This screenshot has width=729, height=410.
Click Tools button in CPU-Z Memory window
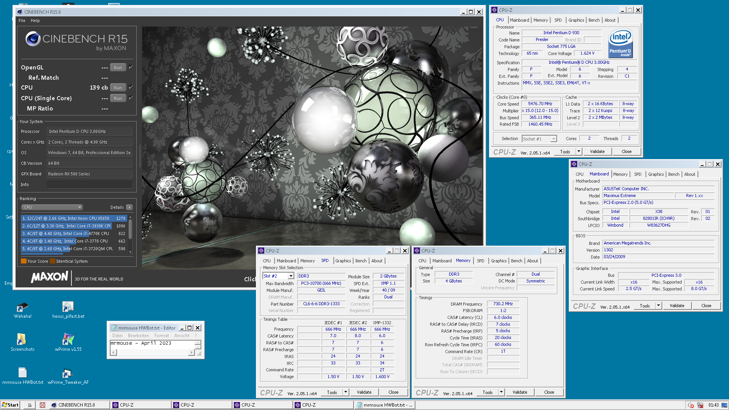pyautogui.click(x=488, y=392)
